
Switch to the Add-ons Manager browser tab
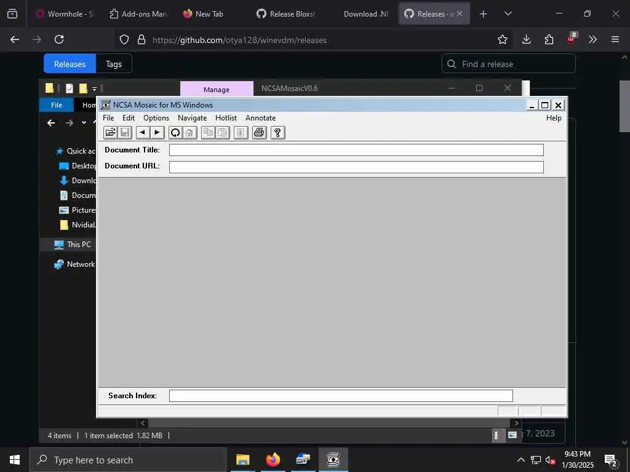[138, 14]
